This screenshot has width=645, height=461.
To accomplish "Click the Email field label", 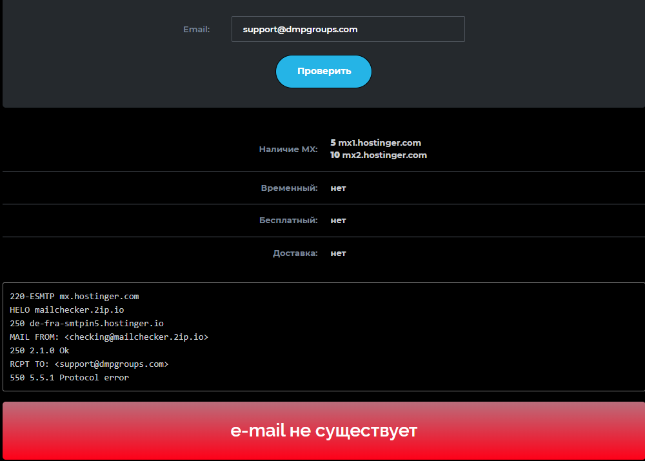I will [x=196, y=29].
